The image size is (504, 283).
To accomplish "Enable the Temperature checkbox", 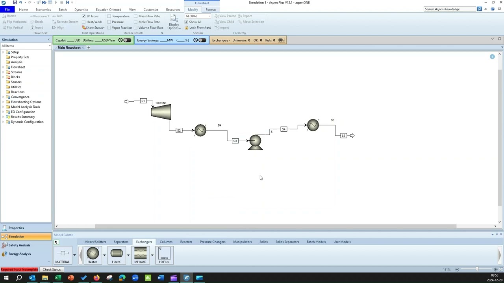I will click(109, 16).
